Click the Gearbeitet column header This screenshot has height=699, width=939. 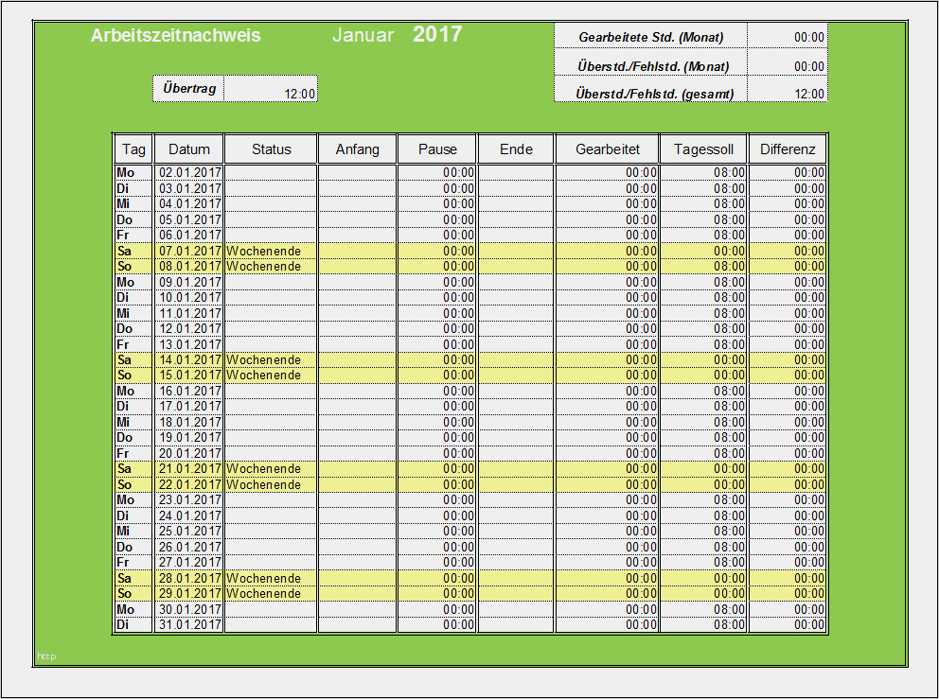click(608, 149)
